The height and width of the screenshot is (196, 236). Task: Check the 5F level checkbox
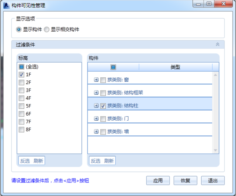pyautogui.click(x=21, y=106)
